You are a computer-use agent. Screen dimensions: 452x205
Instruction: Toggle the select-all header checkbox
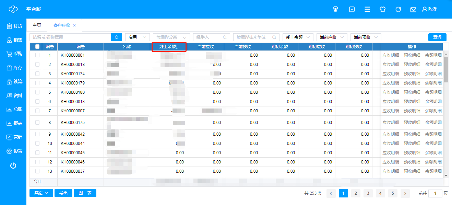tap(37, 47)
